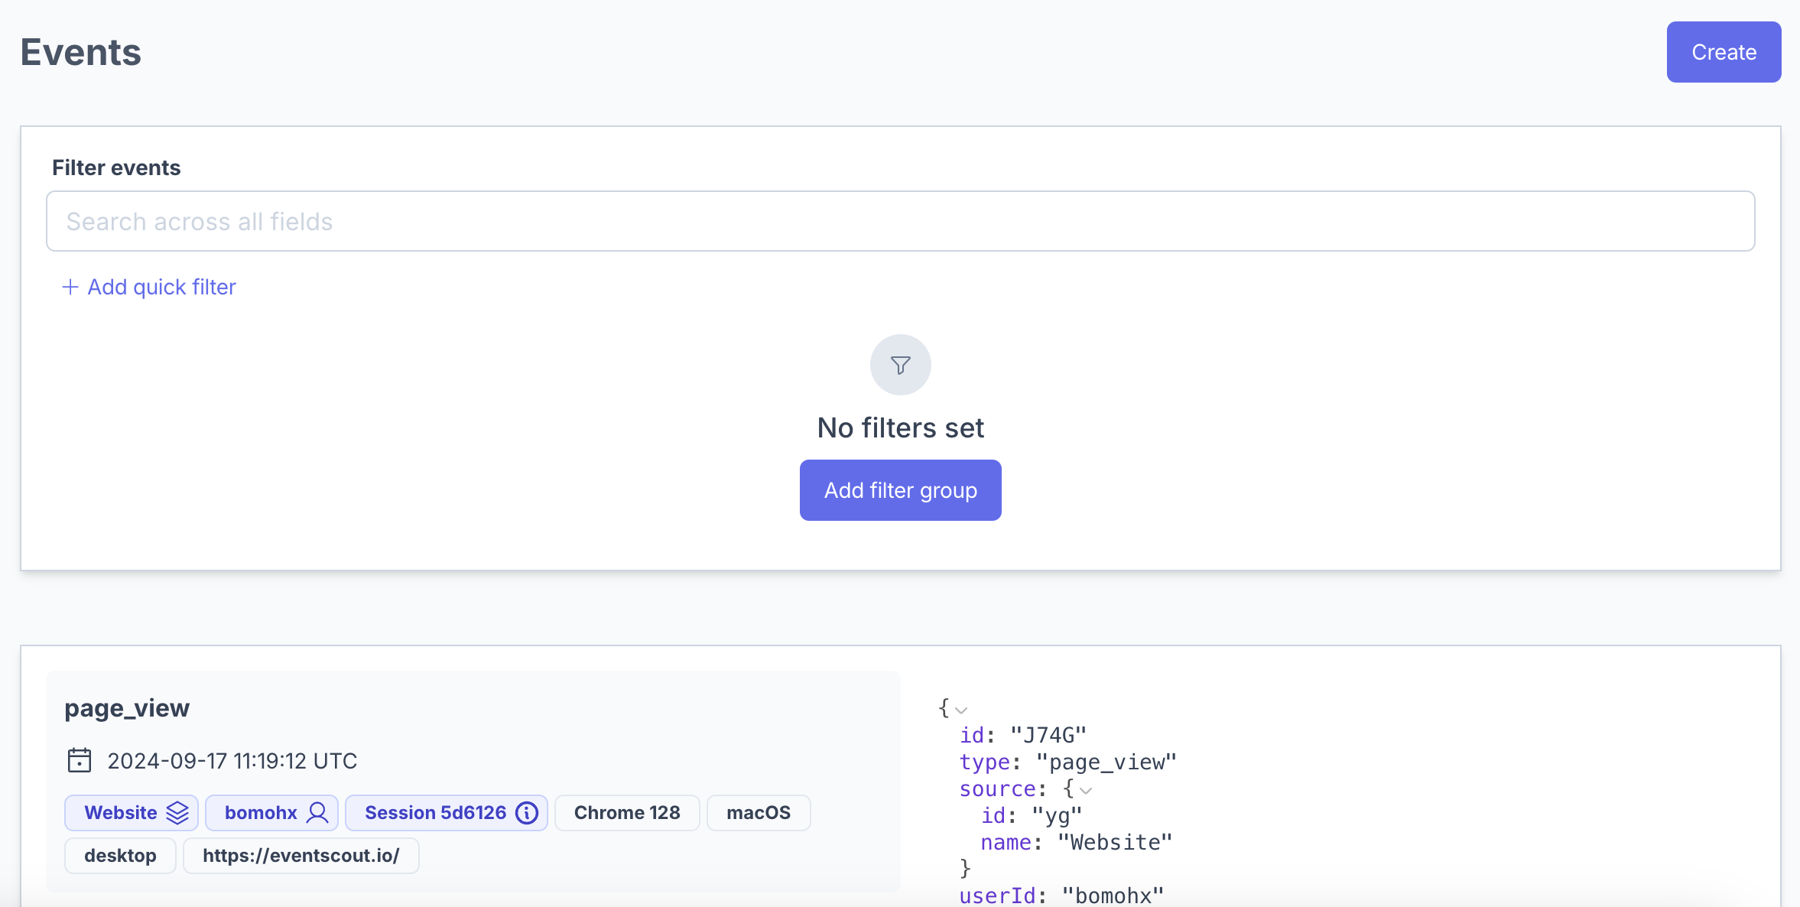Screen dimensions: 1800x907
Task: Open the bomohx user tag
Action: coord(261,812)
